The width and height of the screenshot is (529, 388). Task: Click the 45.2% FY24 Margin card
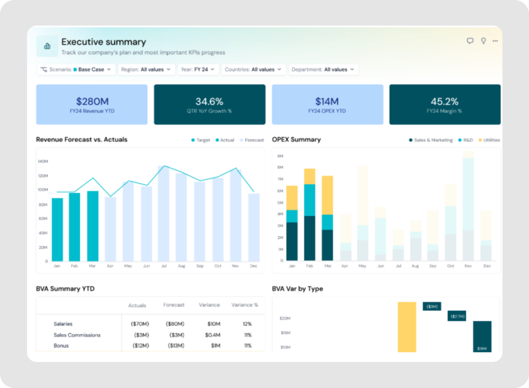(445, 104)
